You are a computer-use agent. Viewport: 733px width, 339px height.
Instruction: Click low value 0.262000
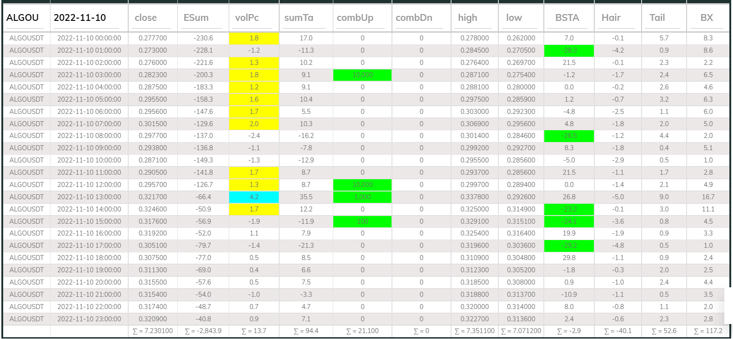coord(521,38)
